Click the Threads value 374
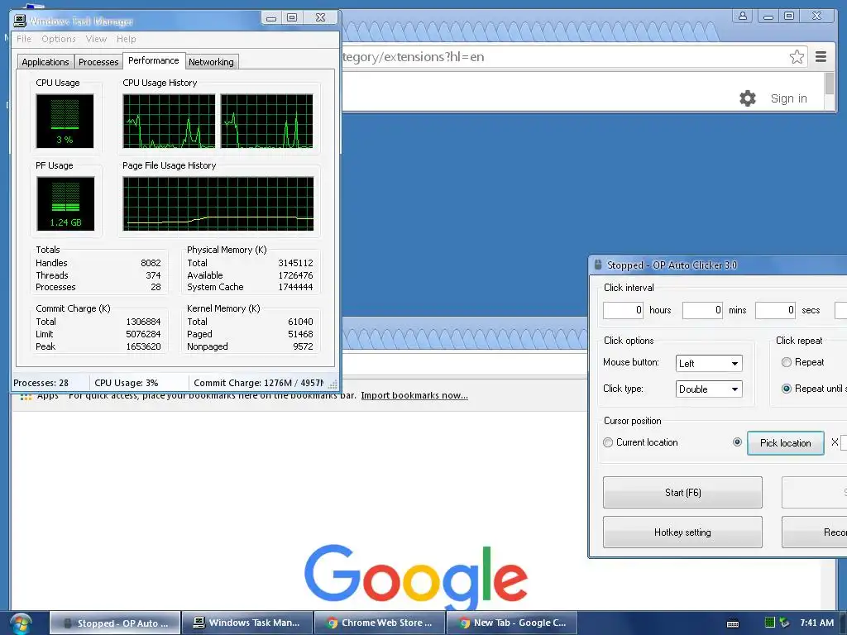847x635 pixels. pos(153,275)
